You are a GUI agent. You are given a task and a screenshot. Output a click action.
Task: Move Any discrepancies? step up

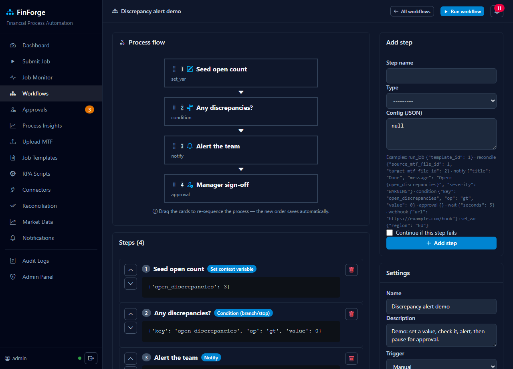[x=131, y=314]
